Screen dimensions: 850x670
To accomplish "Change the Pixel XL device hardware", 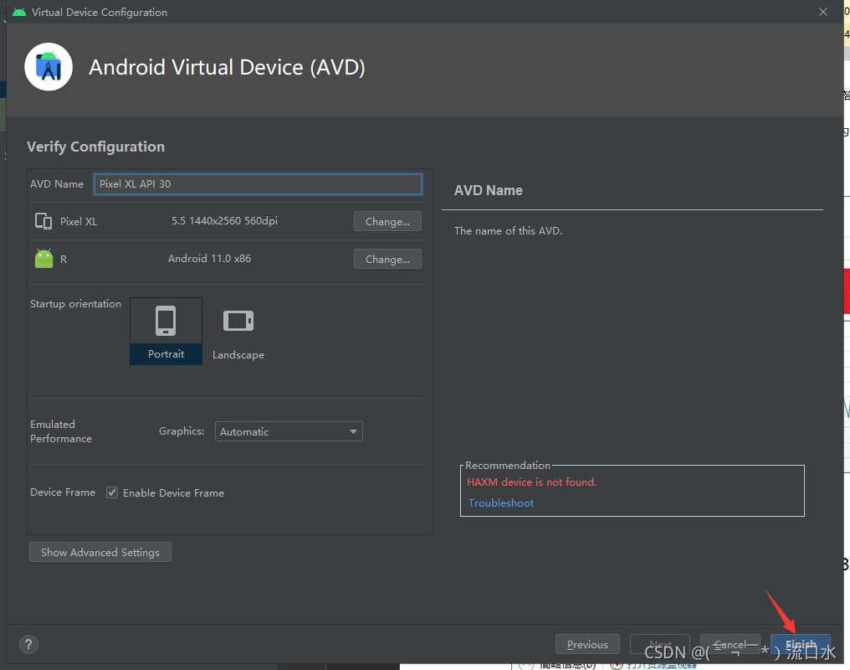I will click(x=387, y=221).
